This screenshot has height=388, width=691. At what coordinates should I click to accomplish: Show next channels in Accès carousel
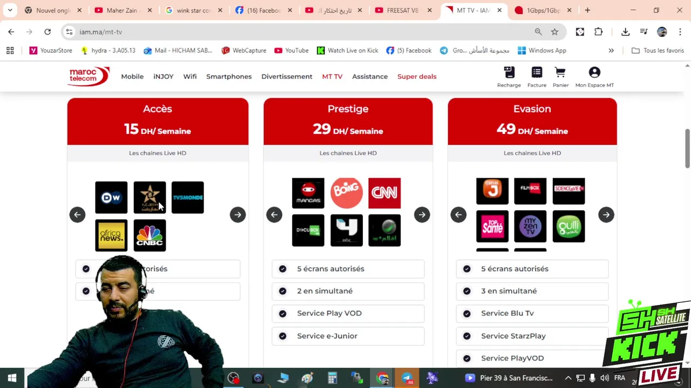pos(238,214)
